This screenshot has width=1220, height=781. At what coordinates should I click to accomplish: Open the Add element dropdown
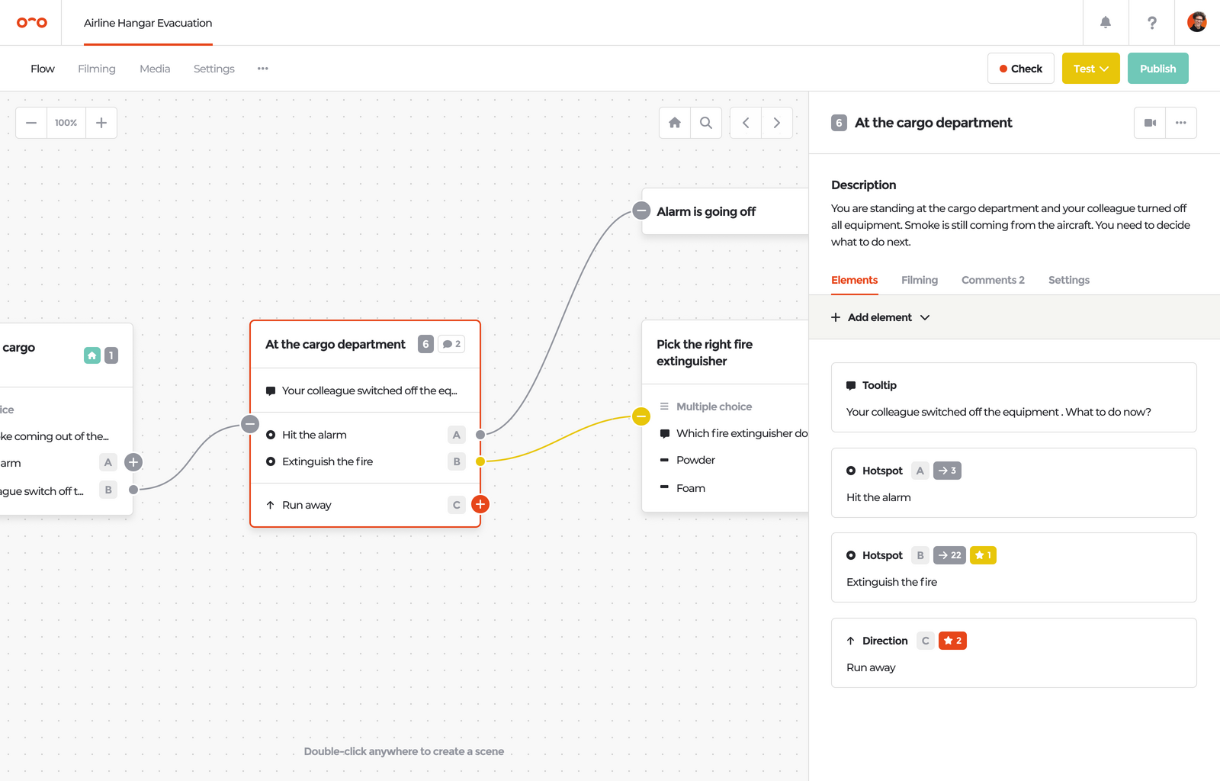(x=881, y=317)
